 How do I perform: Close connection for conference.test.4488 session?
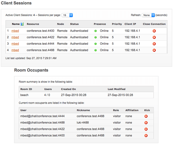(x=154, y=50)
